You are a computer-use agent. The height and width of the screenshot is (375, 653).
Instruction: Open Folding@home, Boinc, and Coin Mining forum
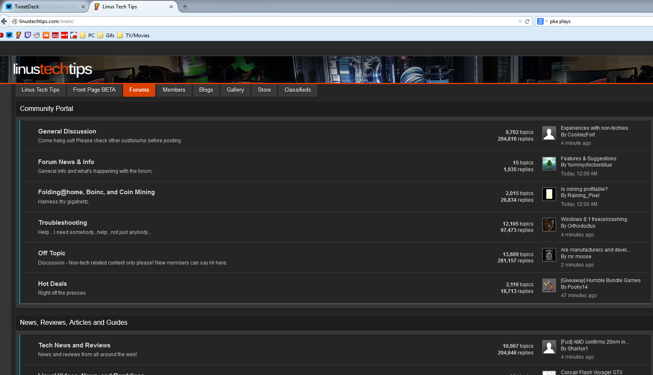pos(96,192)
